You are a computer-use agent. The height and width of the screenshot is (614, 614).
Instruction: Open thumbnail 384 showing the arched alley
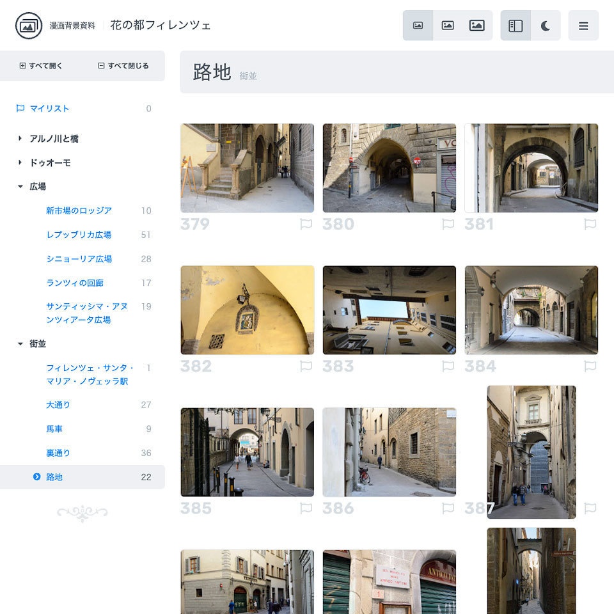531,310
